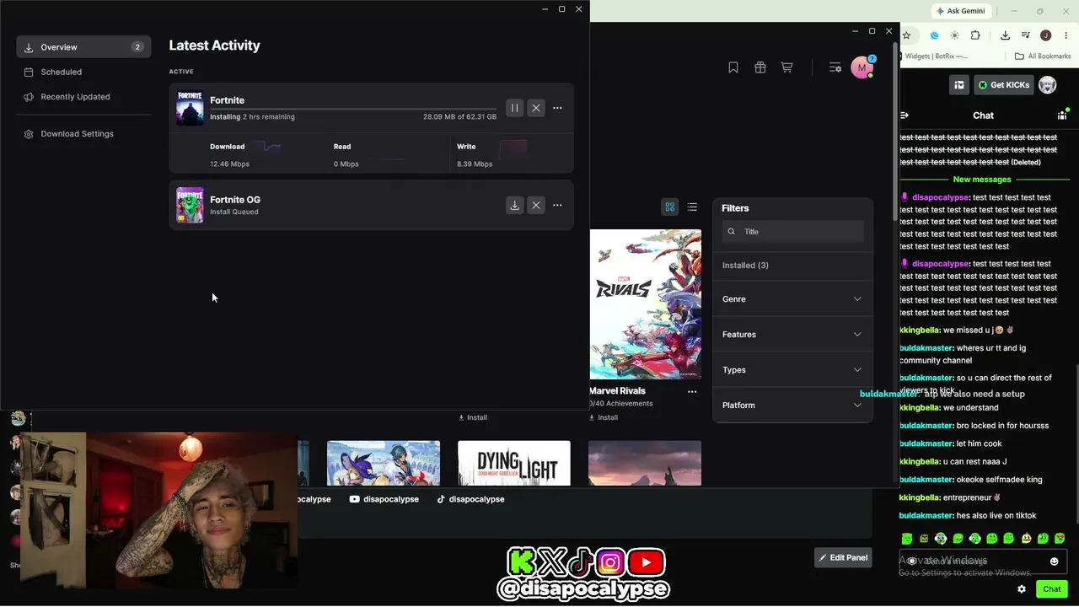Remove Fortnite OG from the queue
This screenshot has height=607, width=1079.
point(536,205)
